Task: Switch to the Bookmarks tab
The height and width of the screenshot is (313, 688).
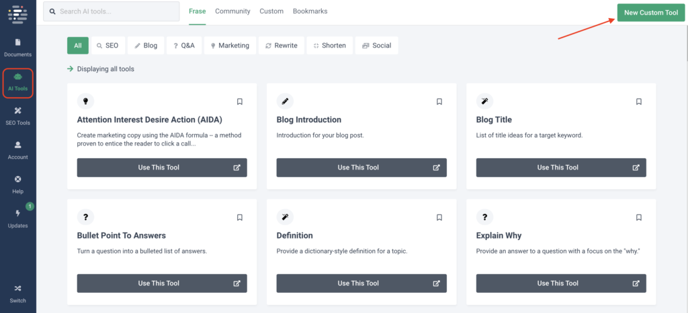Action: coord(310,11)
